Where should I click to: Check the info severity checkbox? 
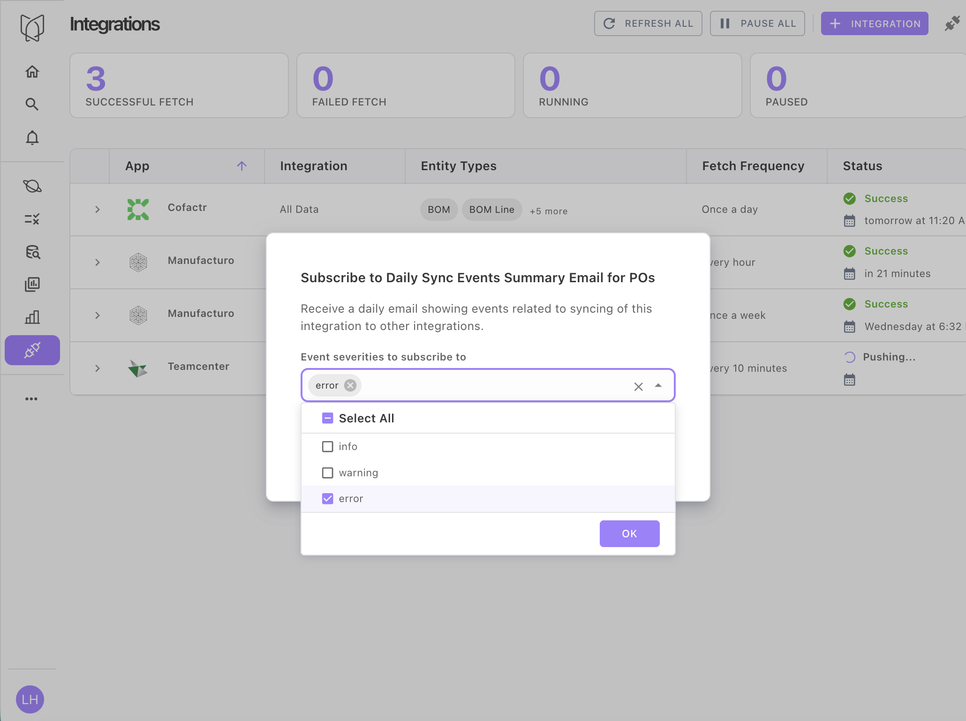tap(328, 447)
